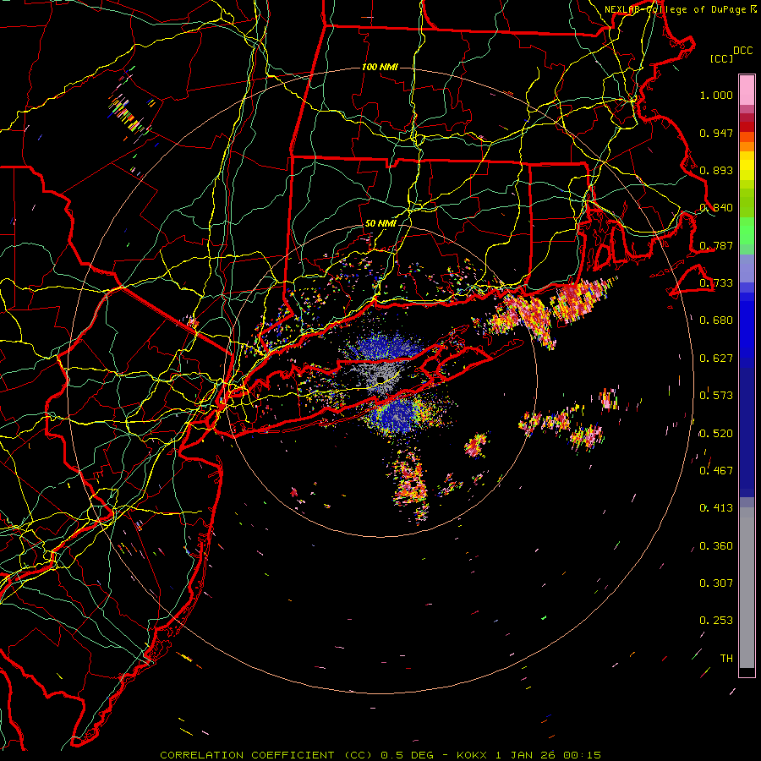Select the 0.947 legend value
Screen dimensions: 761x761
click(716, 133)
